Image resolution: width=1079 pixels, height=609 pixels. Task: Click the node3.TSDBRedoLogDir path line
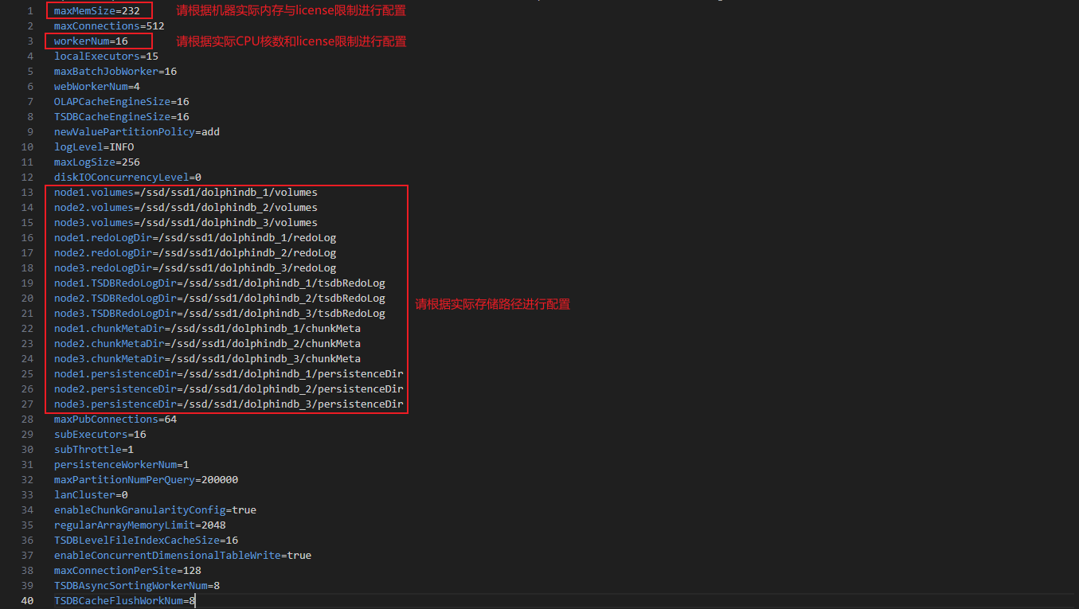click(219, 314)
